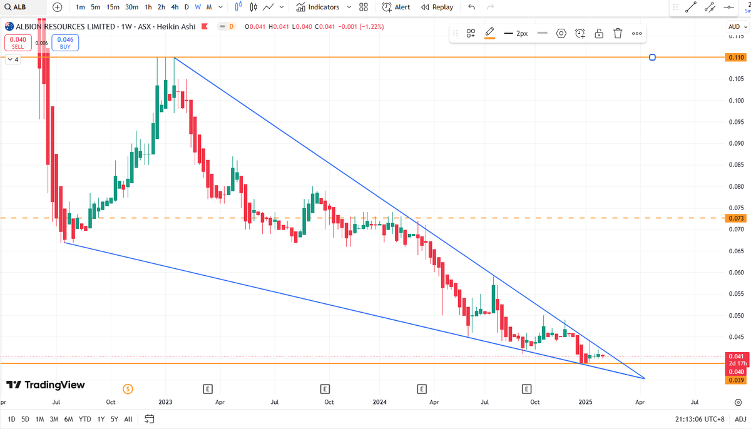Undo the last chart action
Image resolution: width=751 pixels, height=429 pixels.
tap(471, 7)
